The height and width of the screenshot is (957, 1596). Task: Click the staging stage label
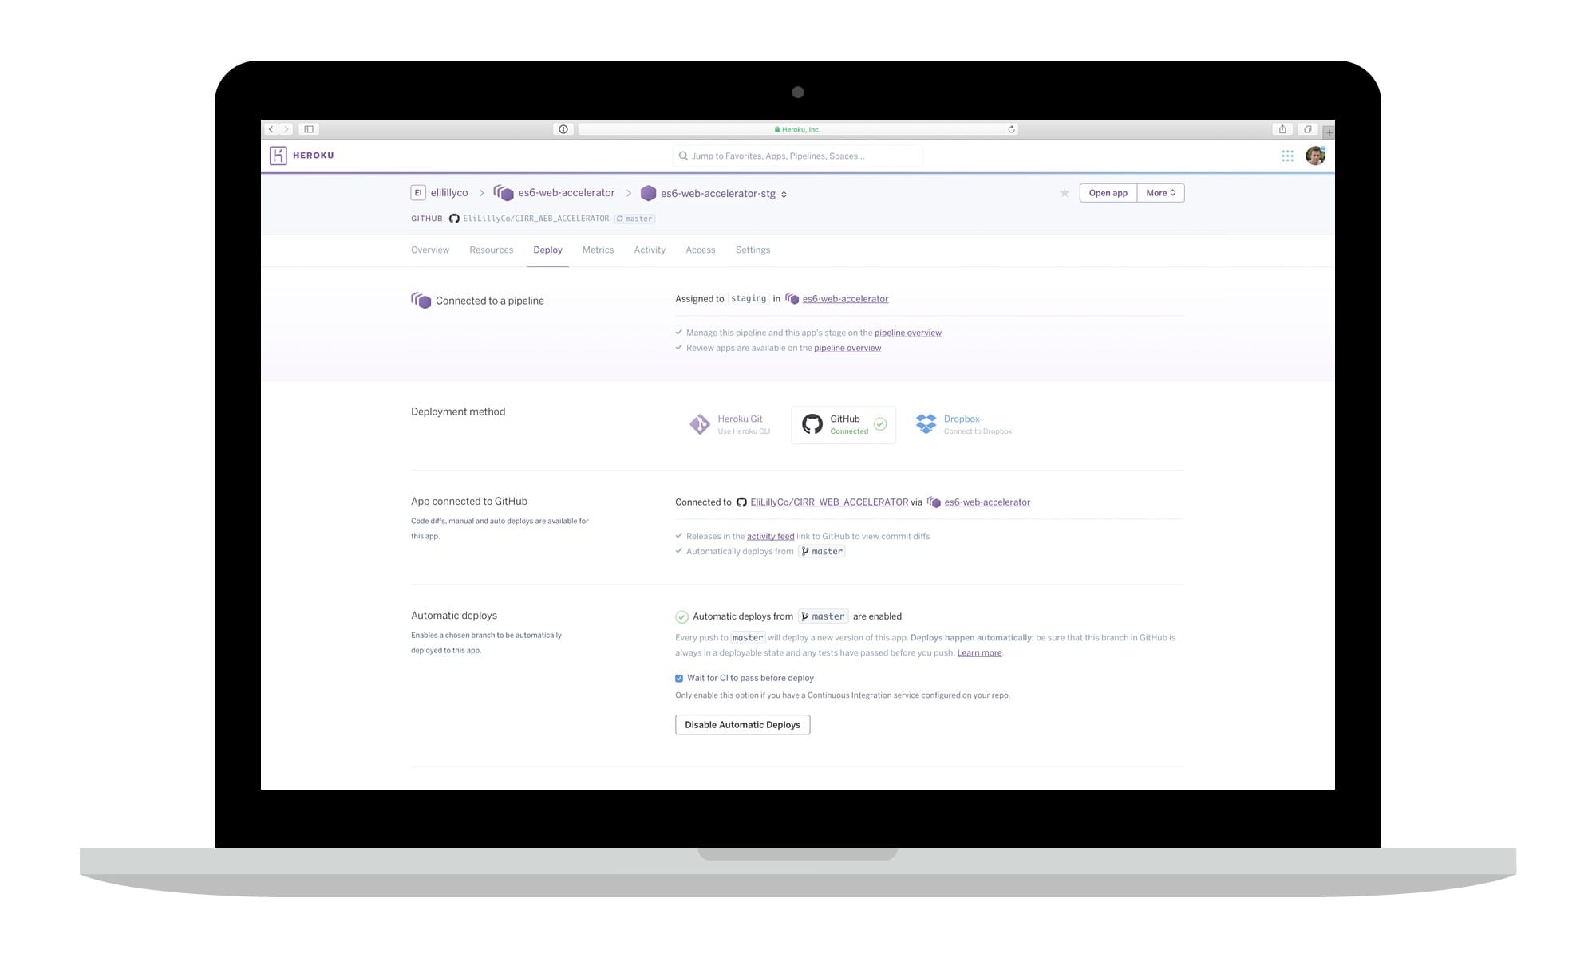[749, 299]
